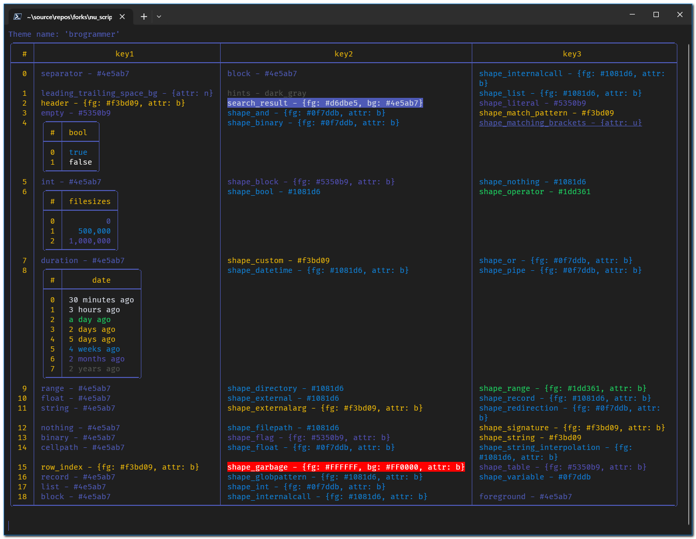The image size is (696, 539).
Task: Click the 'true' value in bool table
Action: (78, 152)
